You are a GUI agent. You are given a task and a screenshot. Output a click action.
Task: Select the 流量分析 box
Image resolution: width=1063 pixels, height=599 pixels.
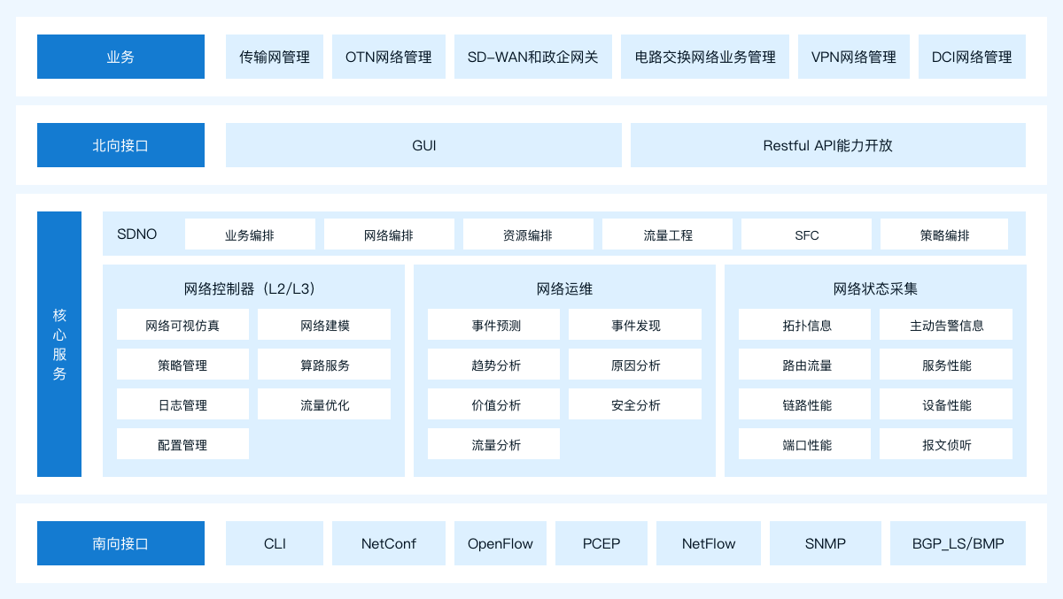[493, 444]
